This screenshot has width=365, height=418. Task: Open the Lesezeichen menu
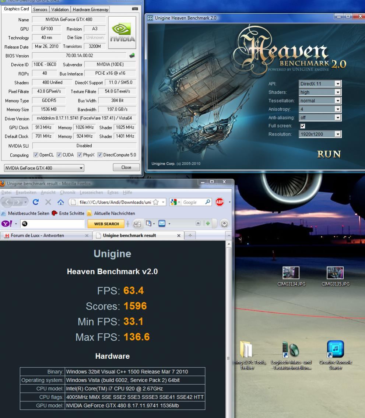[x=91, y=192]
